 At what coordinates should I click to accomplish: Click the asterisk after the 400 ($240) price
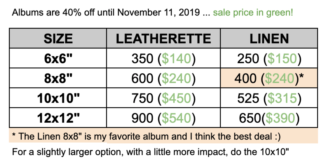pyautogui.click(x=301, y=76)
